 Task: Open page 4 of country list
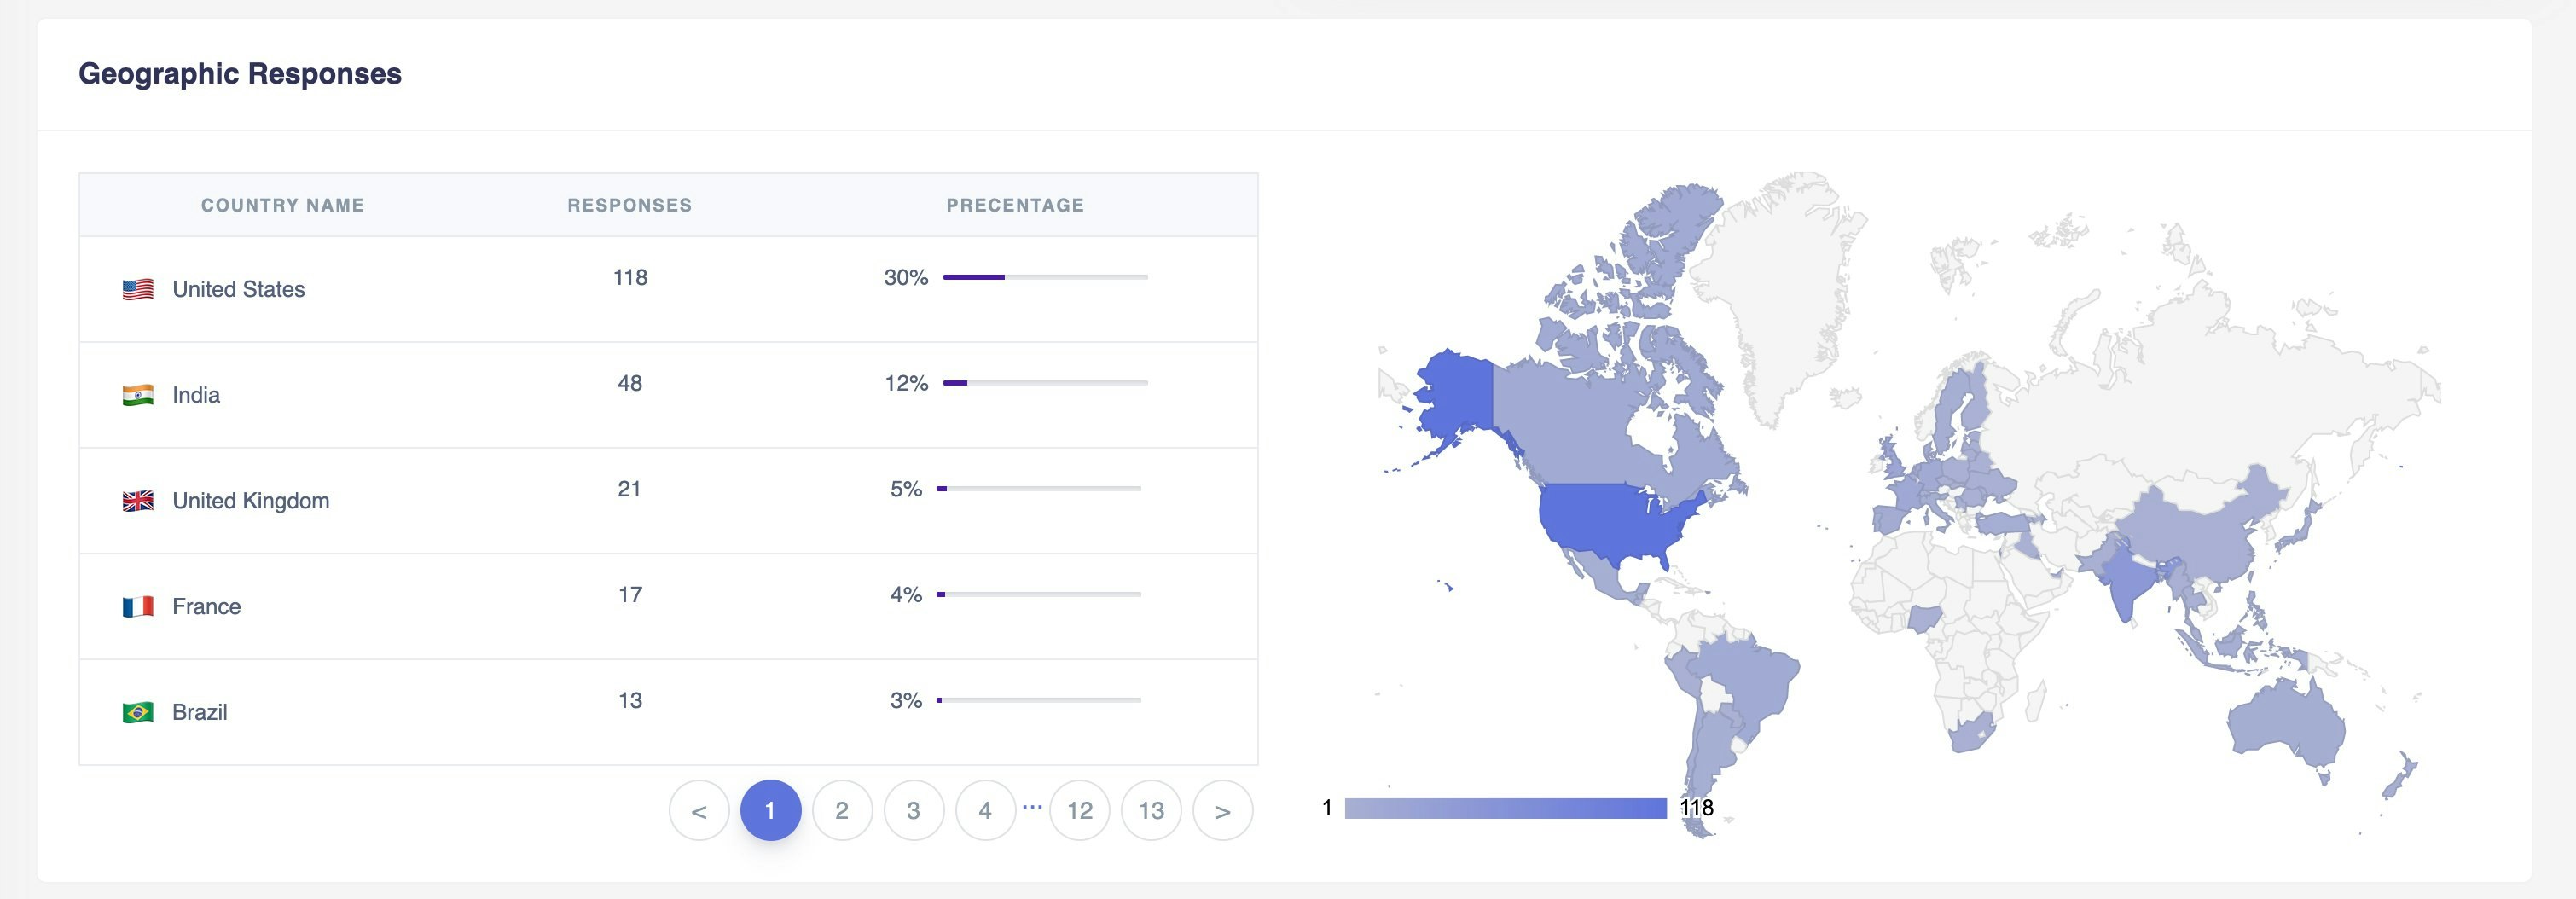click(986, 810)
